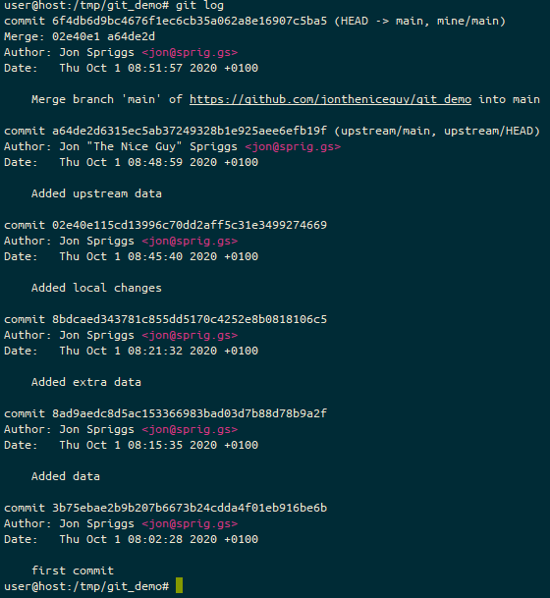Click the "upstream/HEAD" ref label
The image size is (550, 598).
[488, 131]
